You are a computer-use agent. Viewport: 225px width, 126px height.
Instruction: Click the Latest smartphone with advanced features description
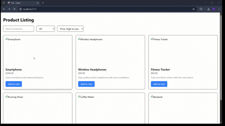tap(24, 78)
